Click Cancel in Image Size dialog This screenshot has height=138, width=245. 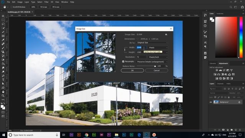pos(157,71)
